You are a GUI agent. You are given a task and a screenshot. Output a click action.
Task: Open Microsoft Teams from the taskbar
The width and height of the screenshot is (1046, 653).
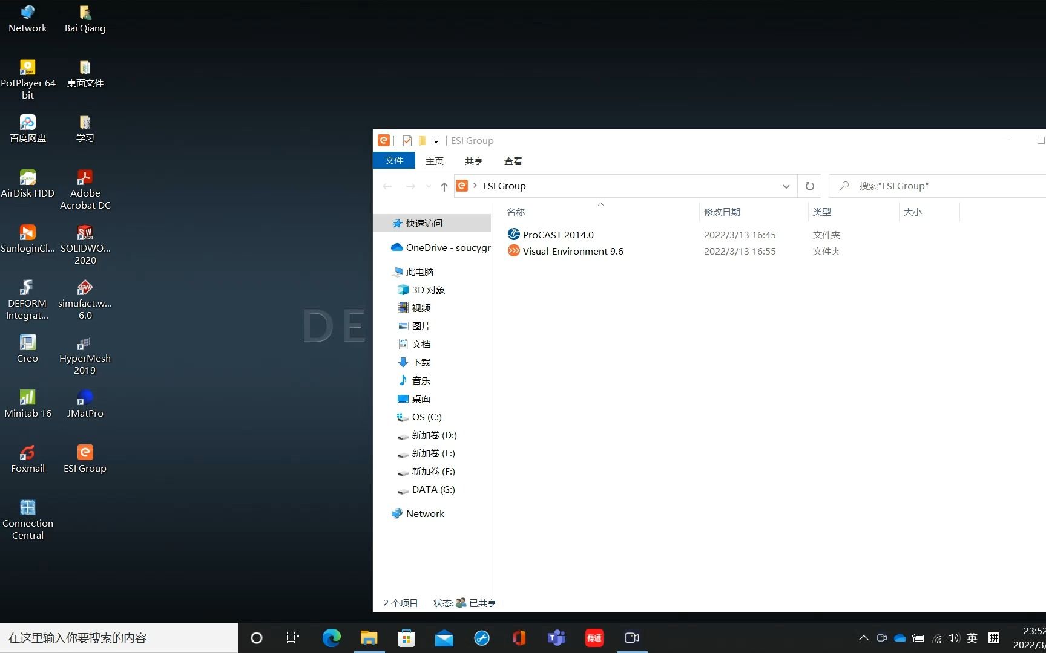pos(556,638)
